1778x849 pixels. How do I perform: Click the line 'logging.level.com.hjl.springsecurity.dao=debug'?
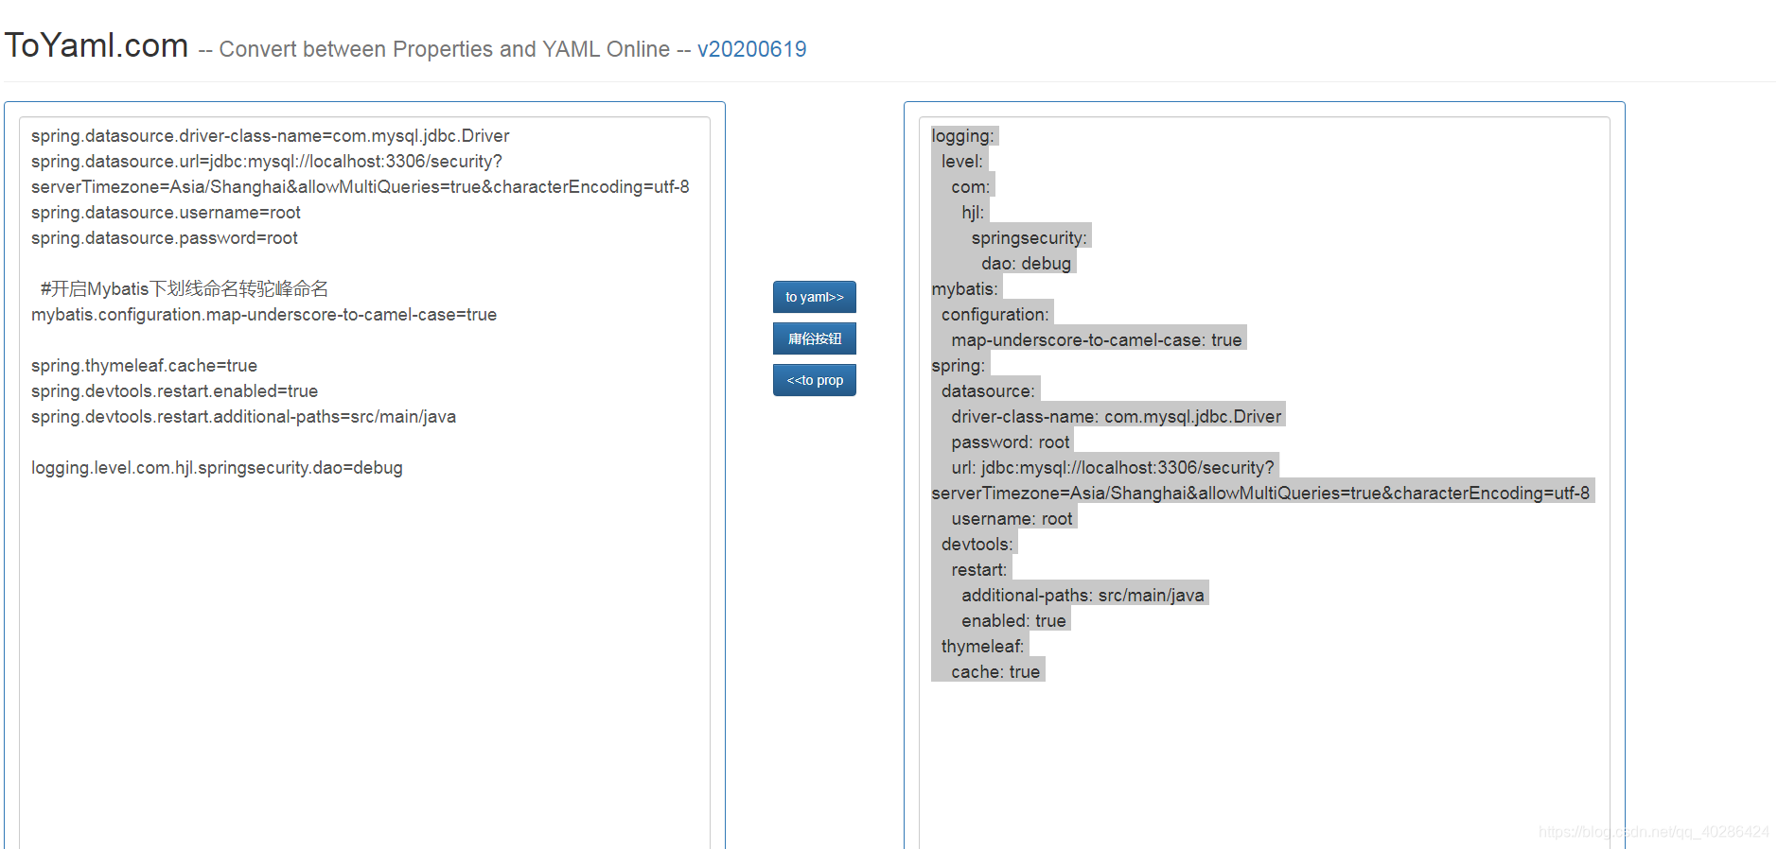point(217,468)
